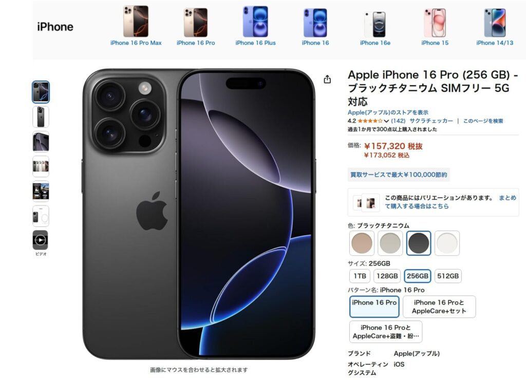
Task: Click the サクラチェッカー link
Action: coord(431,121)
